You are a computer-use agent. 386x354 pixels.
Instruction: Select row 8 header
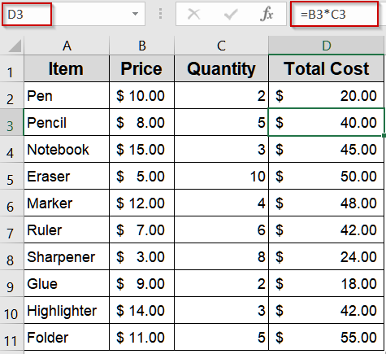click(x=11, y=256)
